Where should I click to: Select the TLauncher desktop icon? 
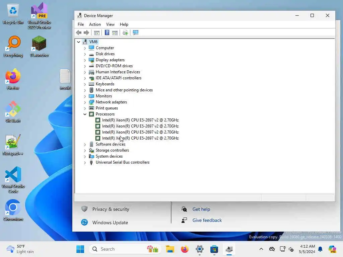39,47
